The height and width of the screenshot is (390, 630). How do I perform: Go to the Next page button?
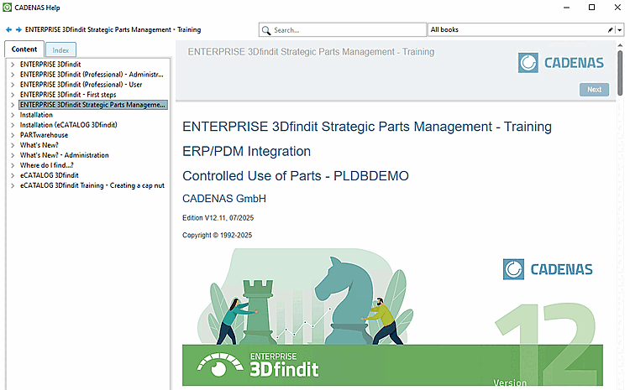(594, 90)
